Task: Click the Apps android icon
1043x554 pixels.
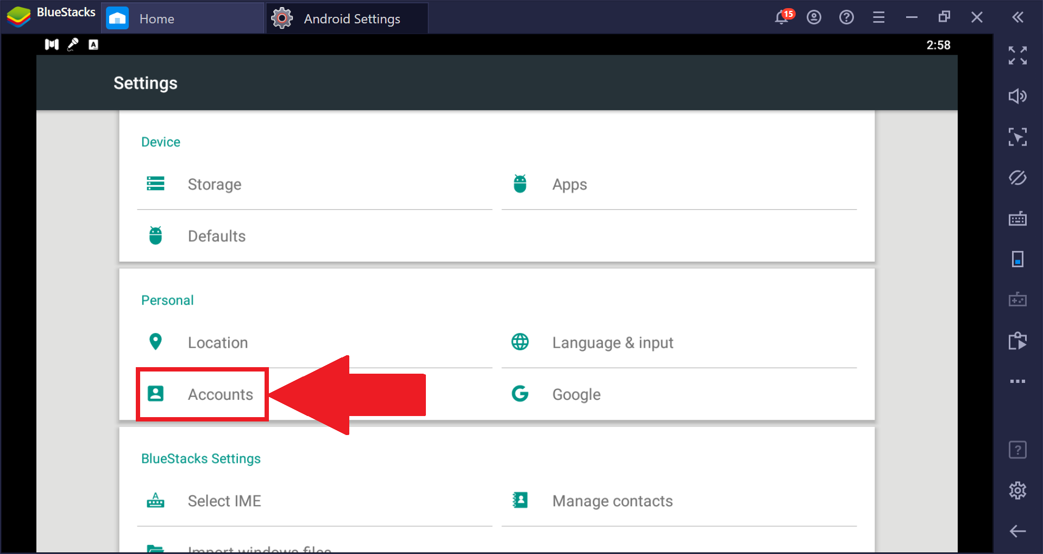Action: click(x=520, y=184)
